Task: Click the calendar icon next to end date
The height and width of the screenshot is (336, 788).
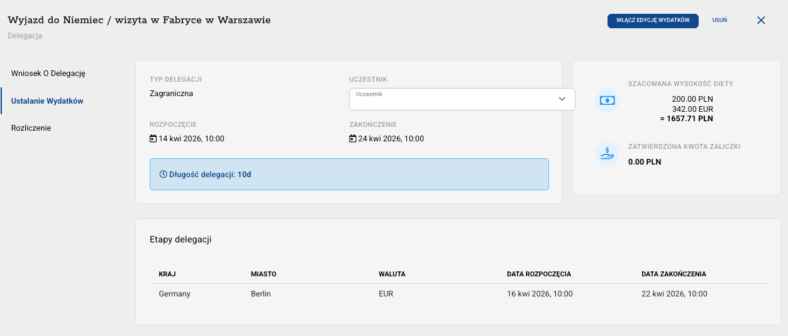Action: pyautogui.click(x=353, y=139)
